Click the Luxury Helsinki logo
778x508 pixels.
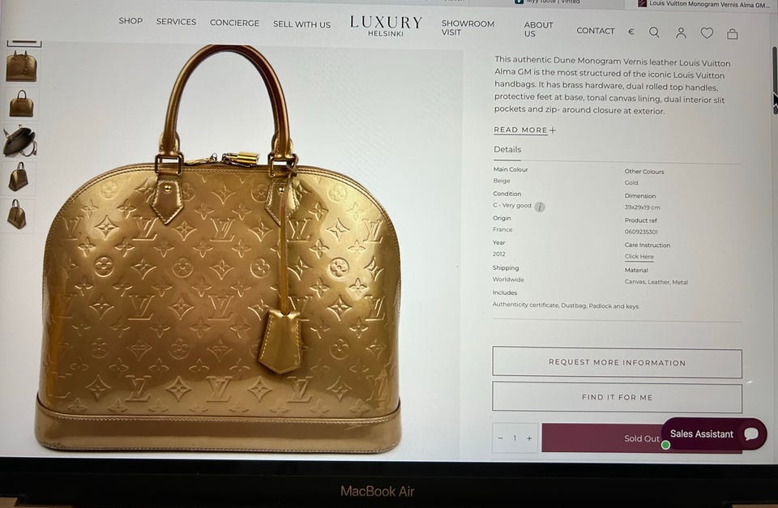coord(386,25)
